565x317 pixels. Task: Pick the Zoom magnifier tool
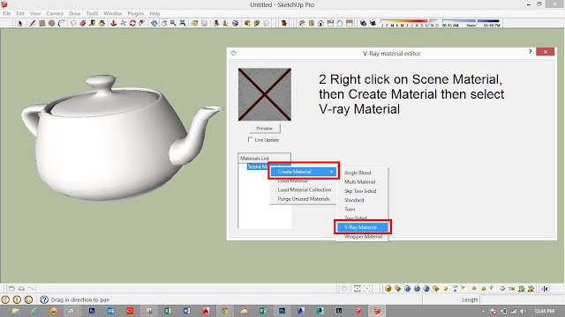coord(173,24)
